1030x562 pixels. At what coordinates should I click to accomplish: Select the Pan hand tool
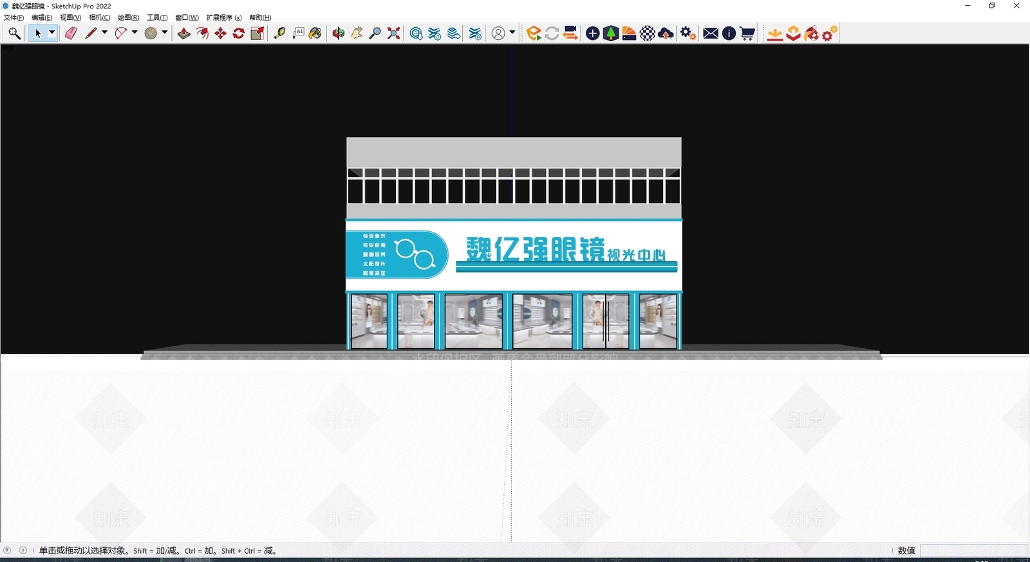click(357, 33)
